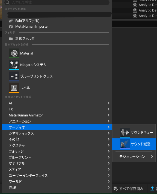Open the オーディオ submenu
The width and height of the screenshot is (157, 194).
point(57,127)
